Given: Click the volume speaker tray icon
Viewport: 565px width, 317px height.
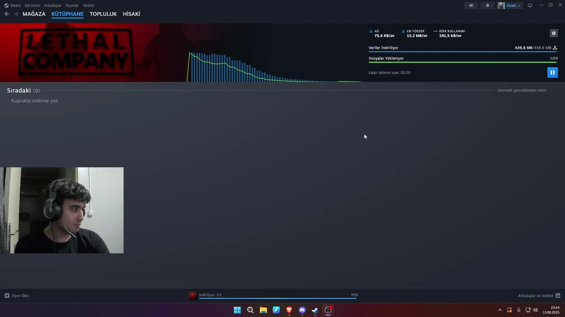Looking at the screenshot, I should pos(535,310).
